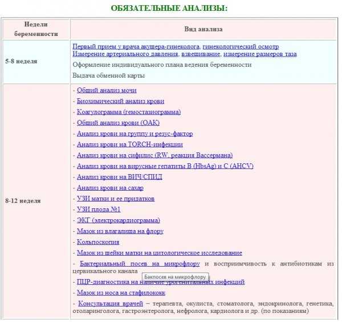Click "Бактериальный посев на микрофлору" link

[x=140, y=264]
